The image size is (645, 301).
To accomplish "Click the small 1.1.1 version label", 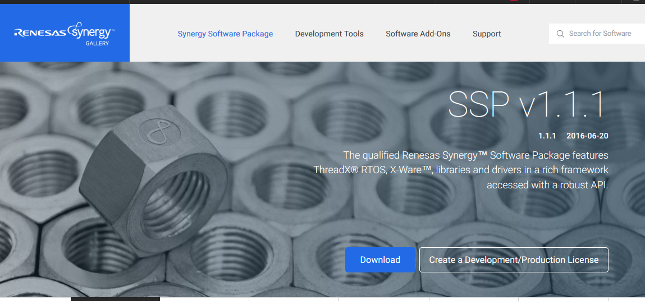I will tap(547, 136).
